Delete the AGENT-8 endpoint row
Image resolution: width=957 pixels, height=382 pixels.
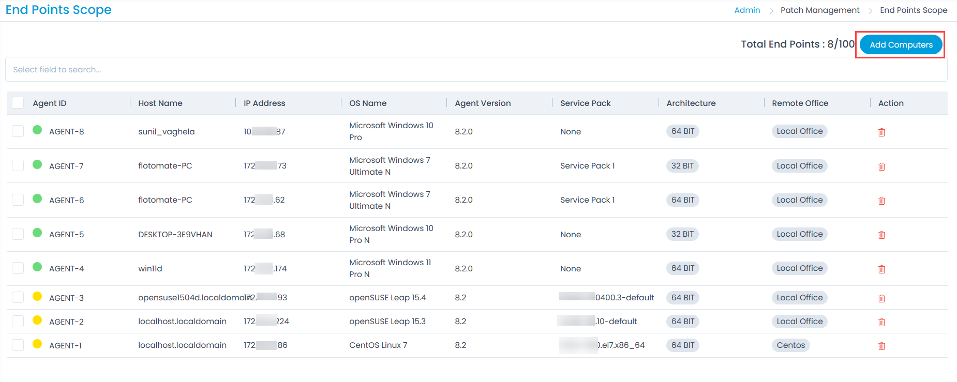pyautogui.click(x=881, y=132)
